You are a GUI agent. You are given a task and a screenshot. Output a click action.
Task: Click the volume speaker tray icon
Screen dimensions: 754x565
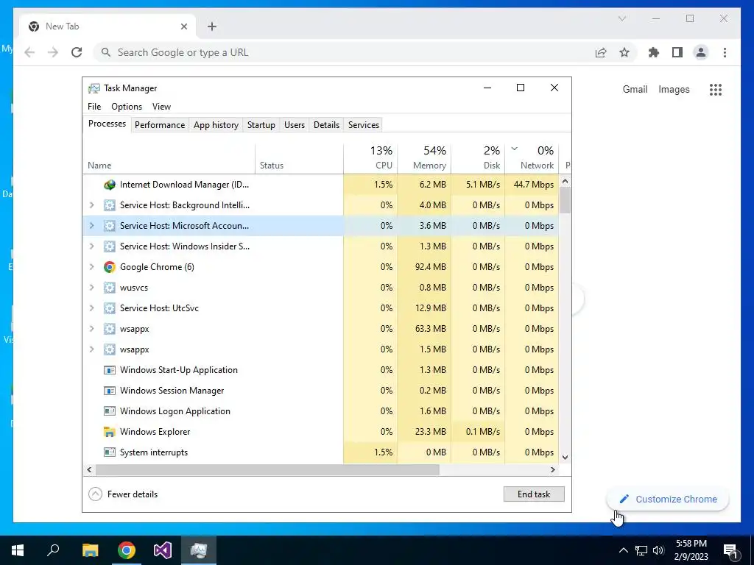[x=658, y=550]
